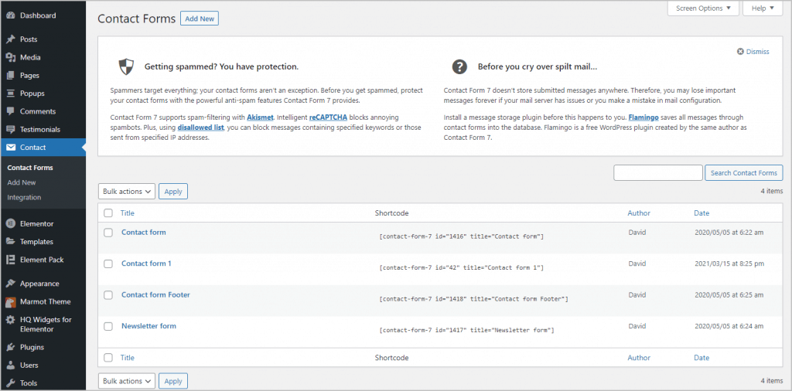Click the contact forms search field
This screenshot has height=391, width=792.
pos(657,173)
